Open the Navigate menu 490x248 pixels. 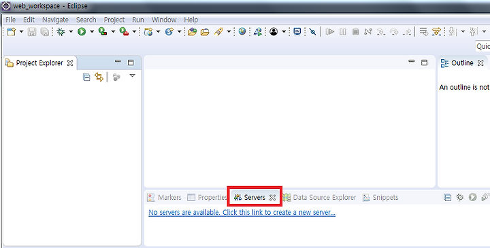tap(55, 20)
